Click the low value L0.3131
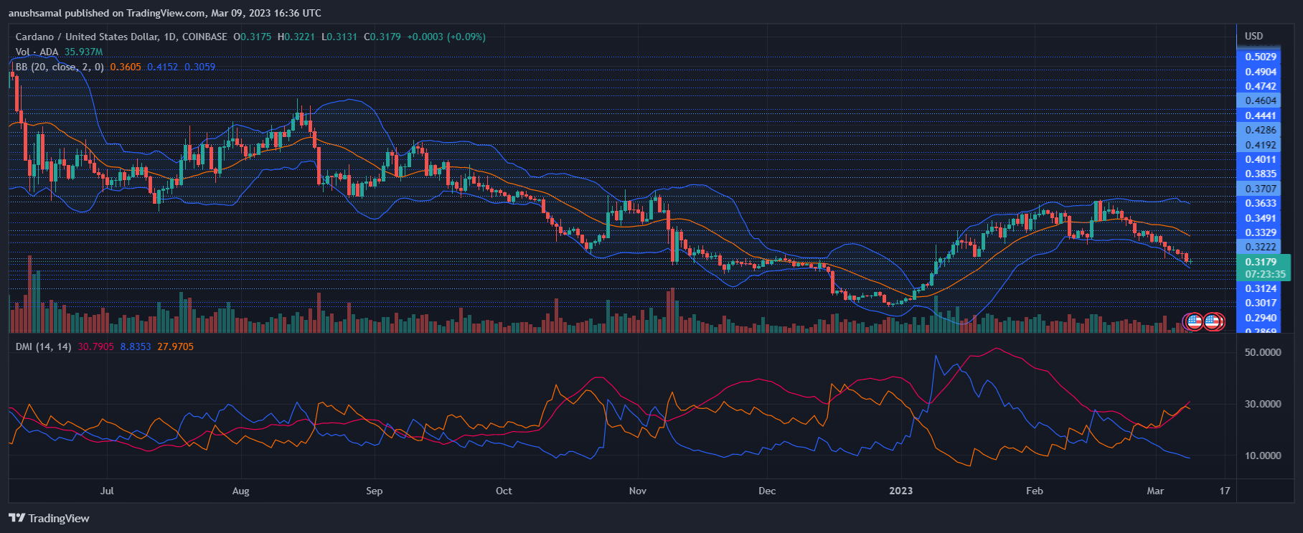1303x533 pixels. pos(339,37)
